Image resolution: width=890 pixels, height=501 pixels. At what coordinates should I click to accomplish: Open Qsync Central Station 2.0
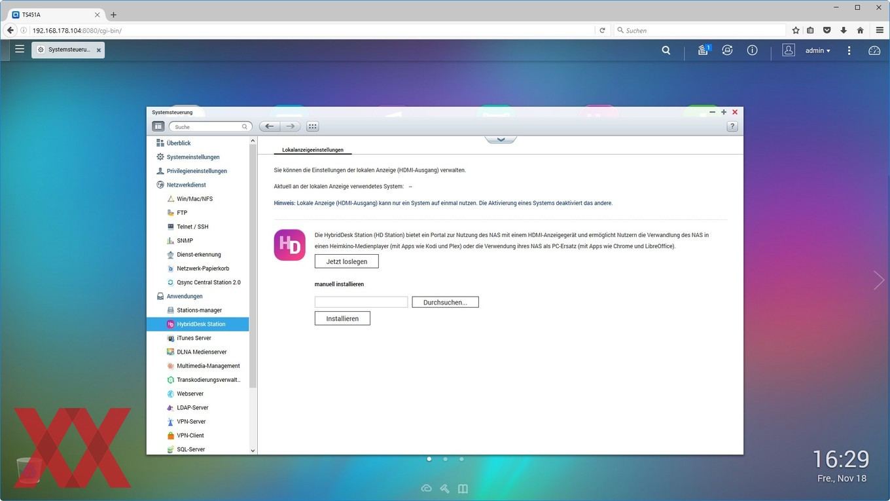209,282
